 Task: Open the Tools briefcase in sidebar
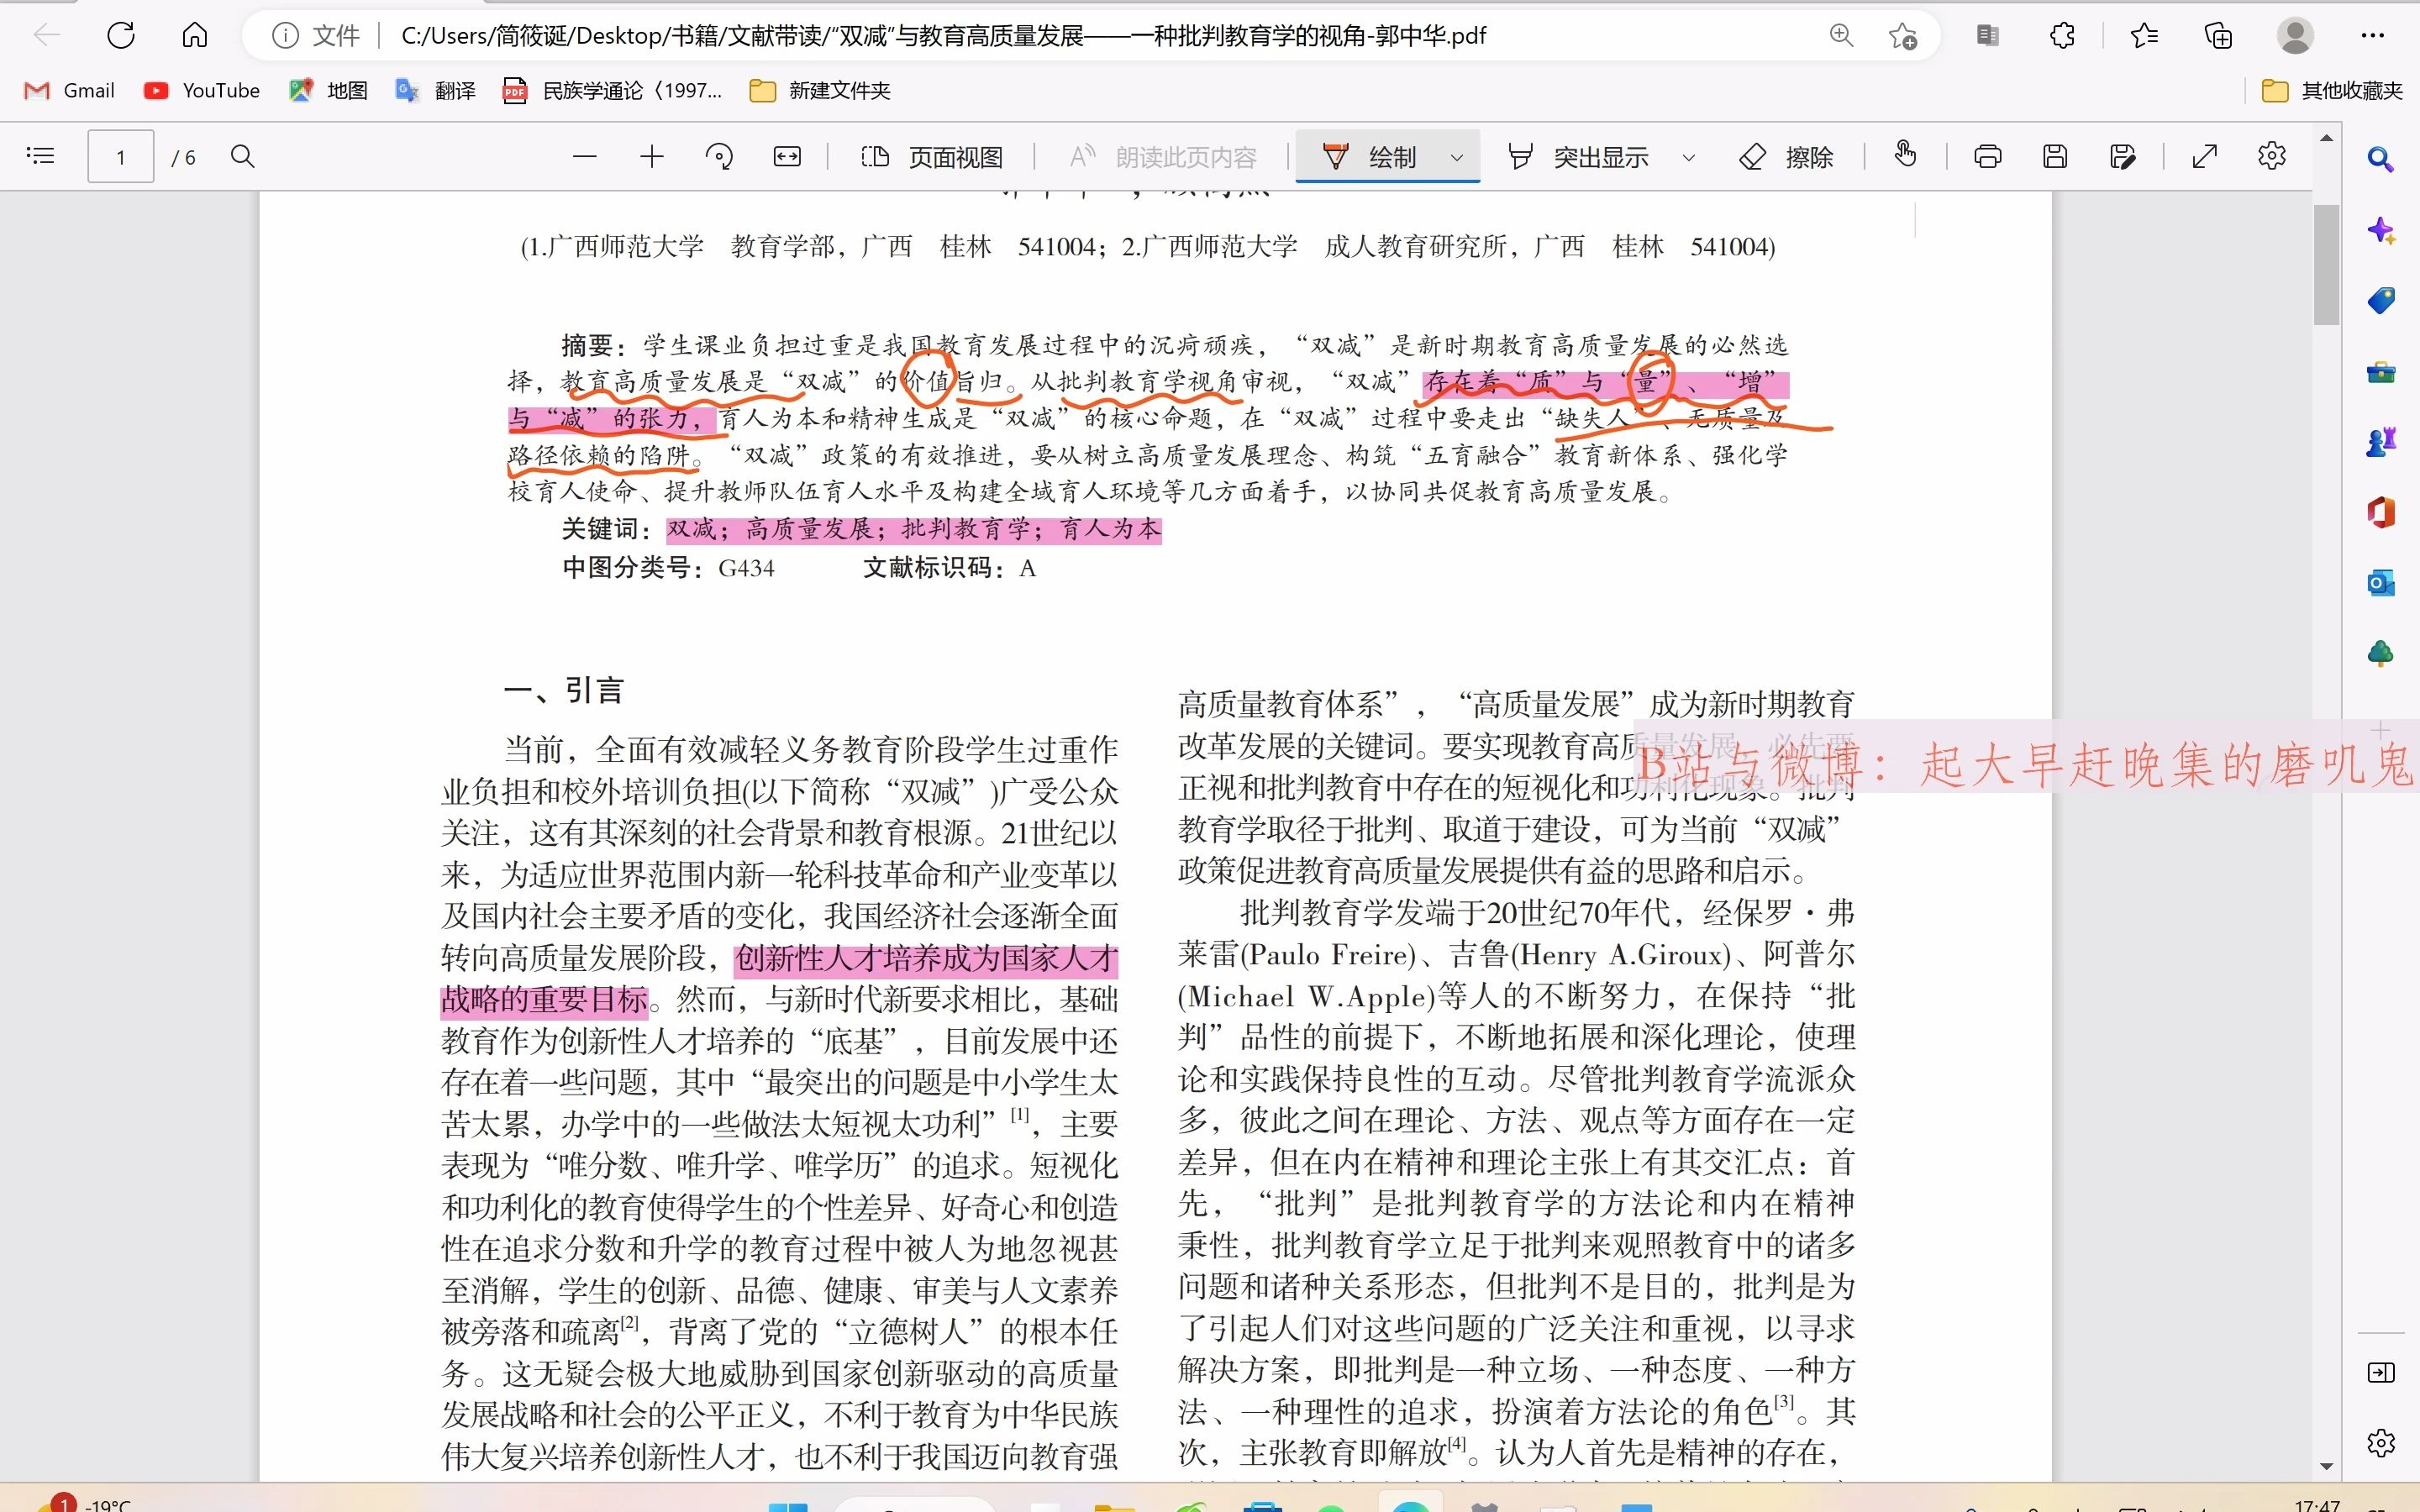click(2381, 372)
